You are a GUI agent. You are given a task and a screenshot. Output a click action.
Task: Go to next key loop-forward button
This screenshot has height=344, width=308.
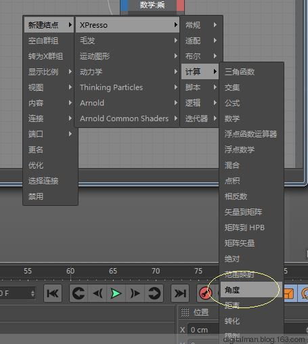(154, 293)
